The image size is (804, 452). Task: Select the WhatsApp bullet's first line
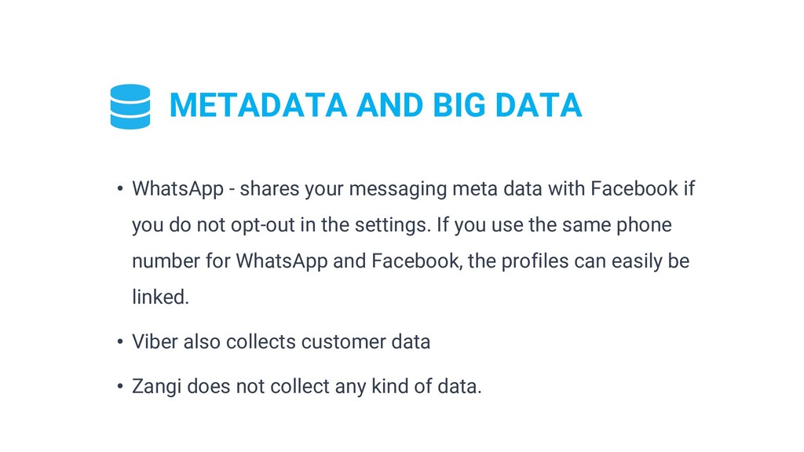[x=413, y=188]
